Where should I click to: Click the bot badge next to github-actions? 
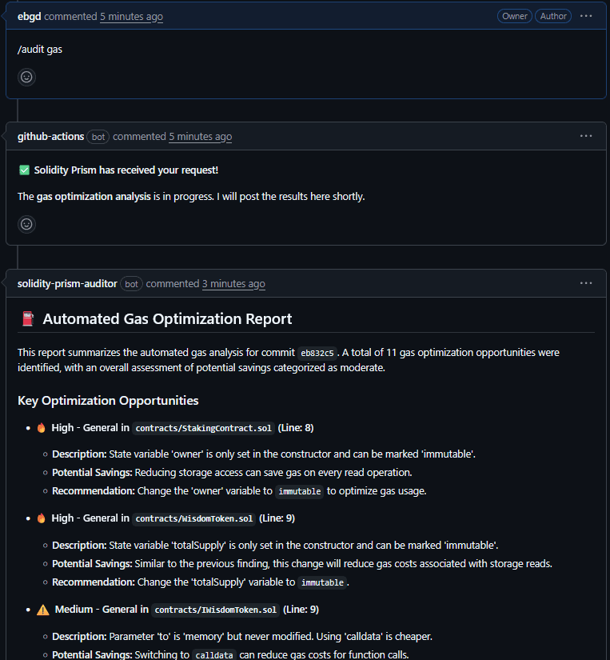click(x=98, y=136)
